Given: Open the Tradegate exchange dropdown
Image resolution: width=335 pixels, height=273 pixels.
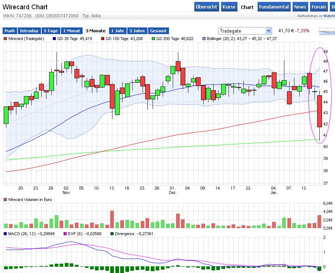Looking at the screenshot, I should point(245,31).
